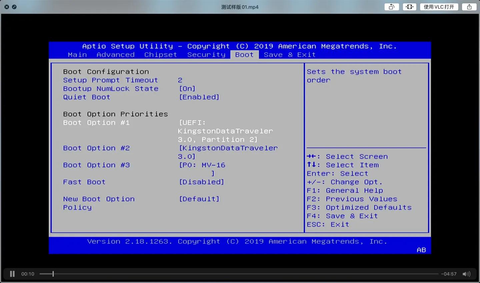Click the share icon in the title bar

pyautogui.click(x=469, y=7)
